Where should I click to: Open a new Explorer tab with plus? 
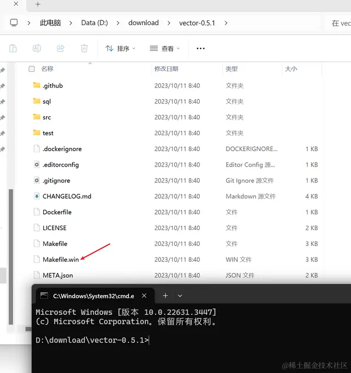click(38, 4)
